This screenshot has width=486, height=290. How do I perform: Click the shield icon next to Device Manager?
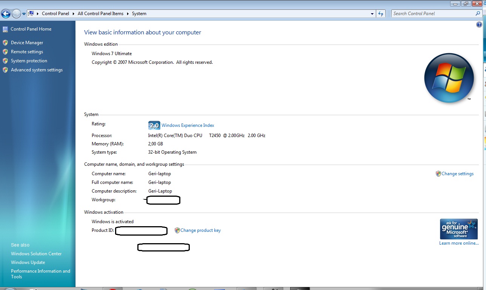click(5, 43)
